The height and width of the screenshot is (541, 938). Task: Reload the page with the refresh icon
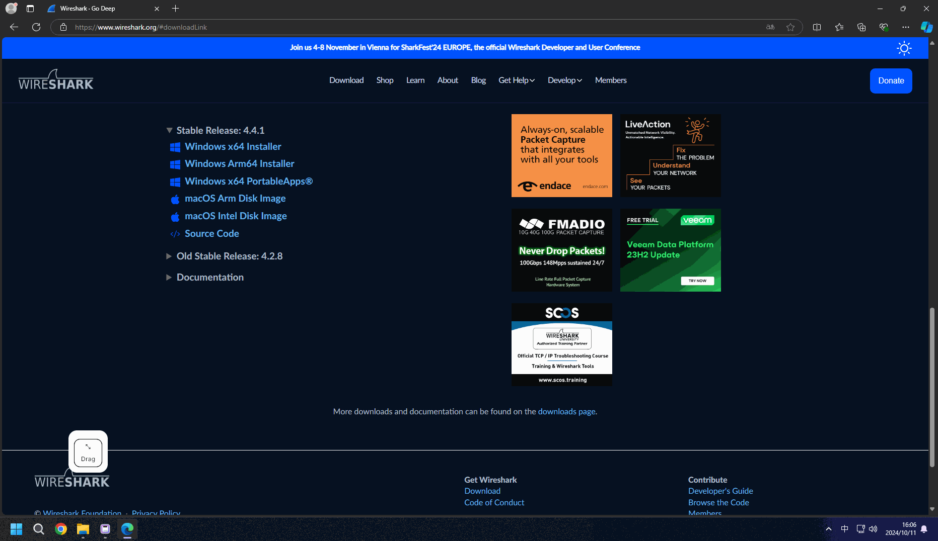(x=36, y=27)
